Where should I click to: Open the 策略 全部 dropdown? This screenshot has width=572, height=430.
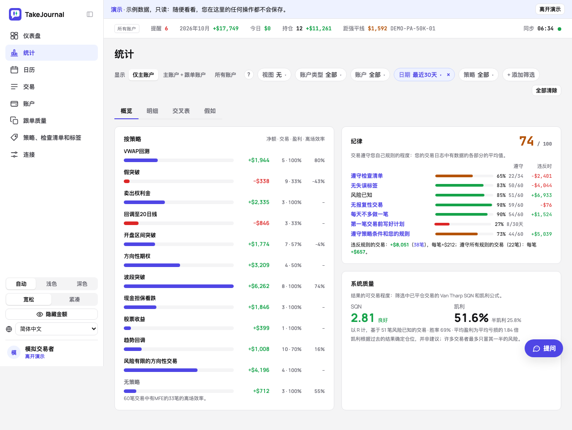479,75
